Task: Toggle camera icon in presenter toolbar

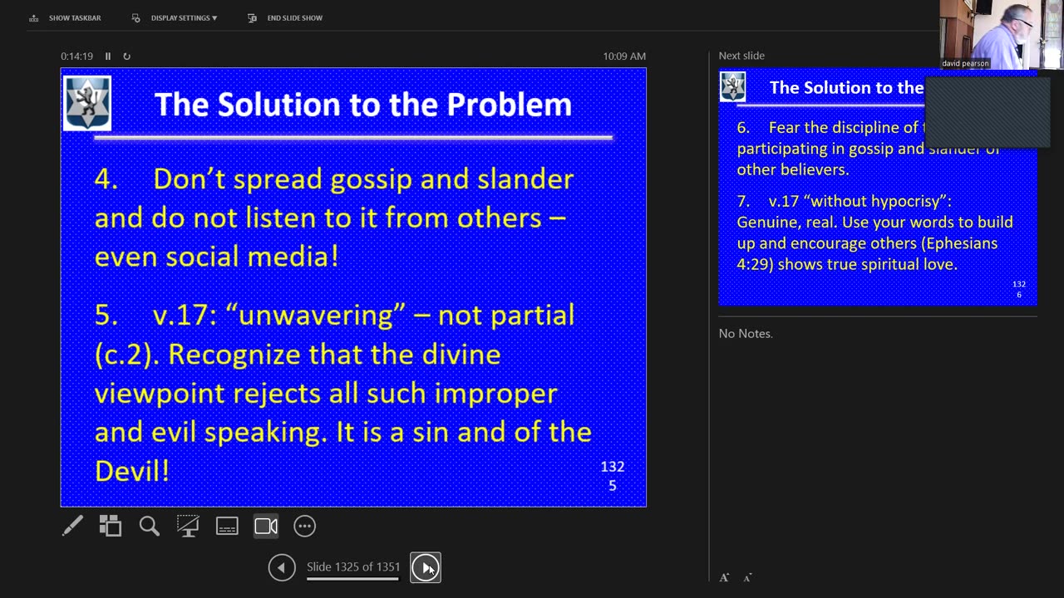Action: click(x=266, y=526)
